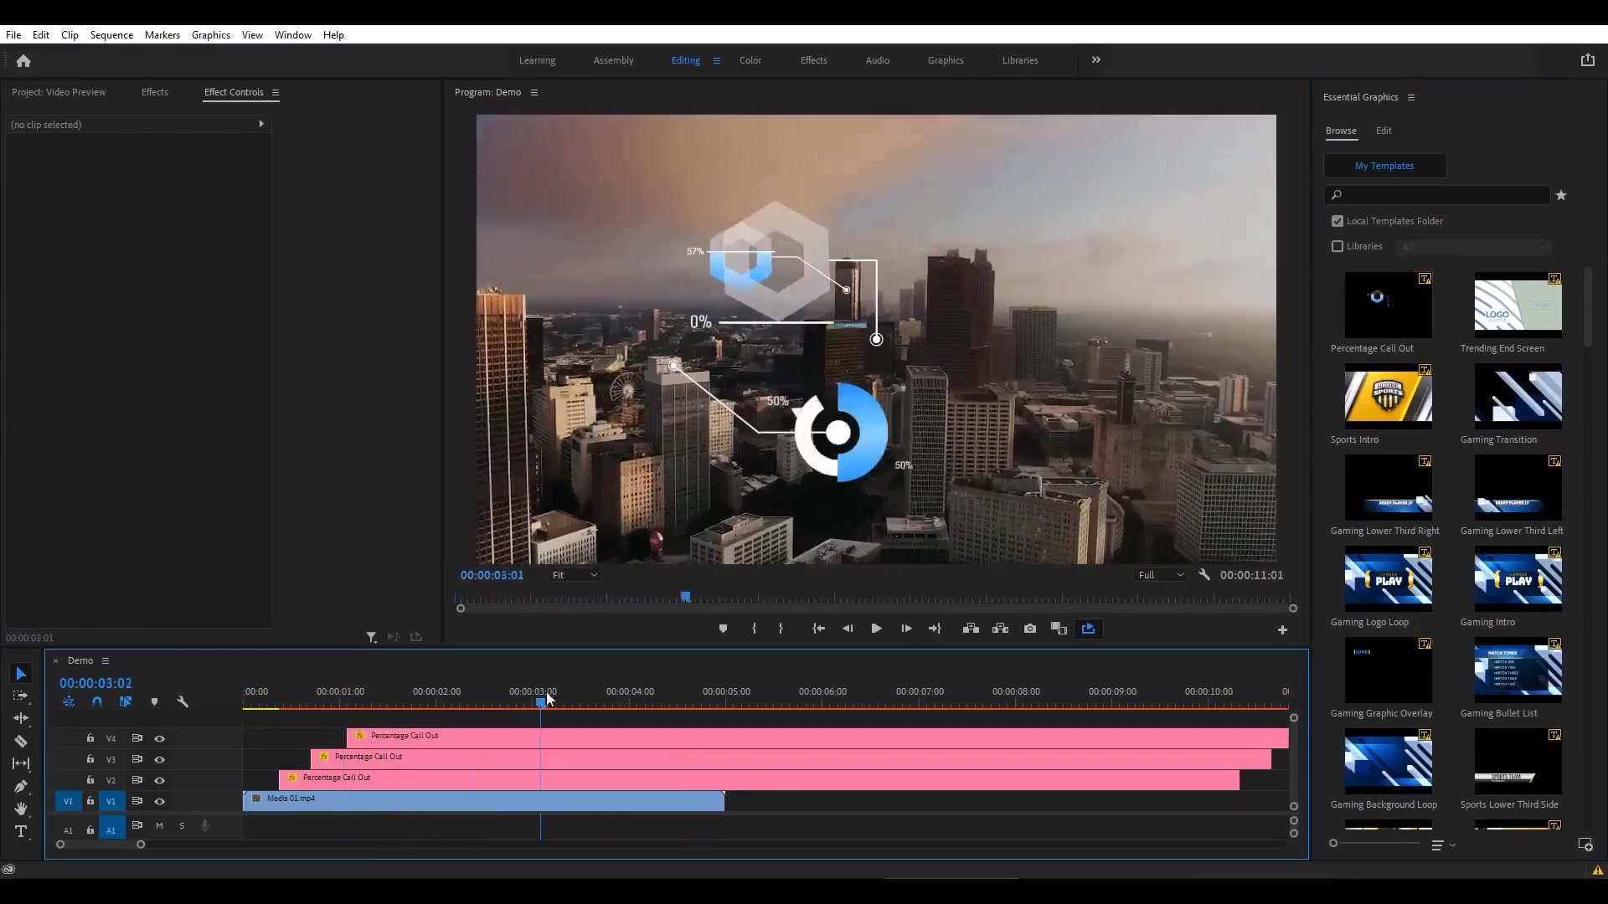Click new item icon in Essential Graphics

[1585, 845]
